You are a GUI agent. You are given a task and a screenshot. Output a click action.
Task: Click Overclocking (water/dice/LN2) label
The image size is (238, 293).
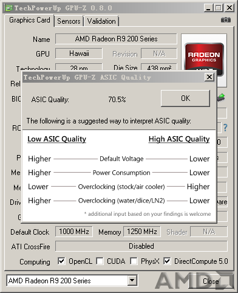(121, 201)
